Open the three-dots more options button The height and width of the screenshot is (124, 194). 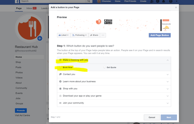point(103,35)
